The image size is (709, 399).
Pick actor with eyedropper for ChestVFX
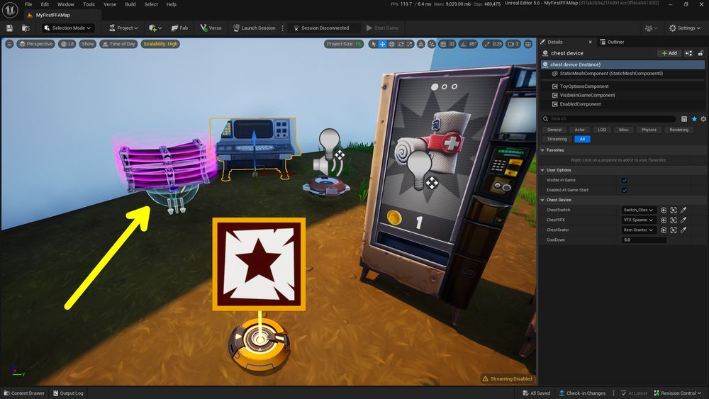point(683,220)
